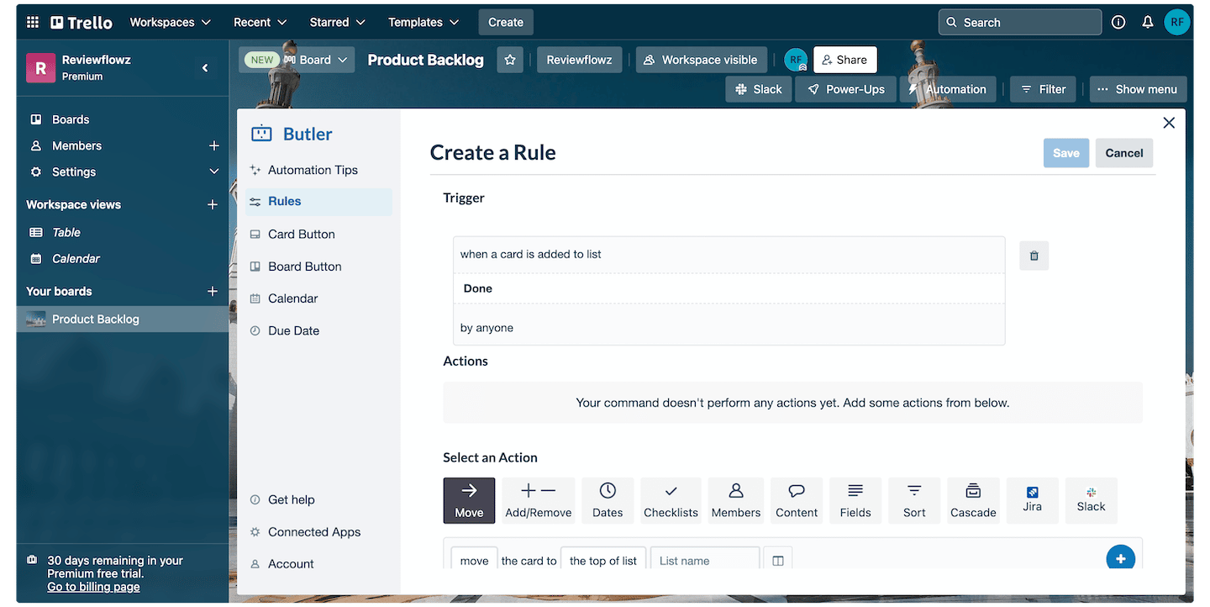1210x607 pixels.
Task: Open the Templates dropdown
Action: [423, 23]
